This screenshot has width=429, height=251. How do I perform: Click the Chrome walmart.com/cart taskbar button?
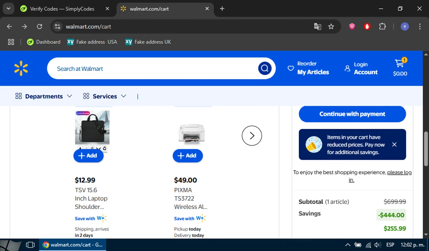[73, 245]
